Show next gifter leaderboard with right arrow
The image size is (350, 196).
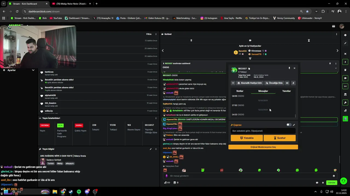coord(337,50)
